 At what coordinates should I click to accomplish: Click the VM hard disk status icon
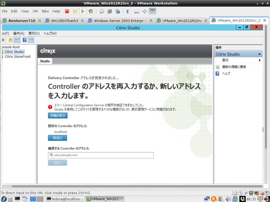(235, 193)
